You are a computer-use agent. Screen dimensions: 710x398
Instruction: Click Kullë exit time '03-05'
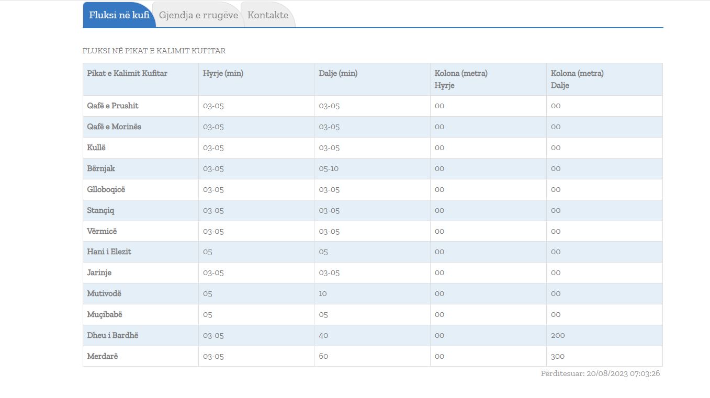329,147
